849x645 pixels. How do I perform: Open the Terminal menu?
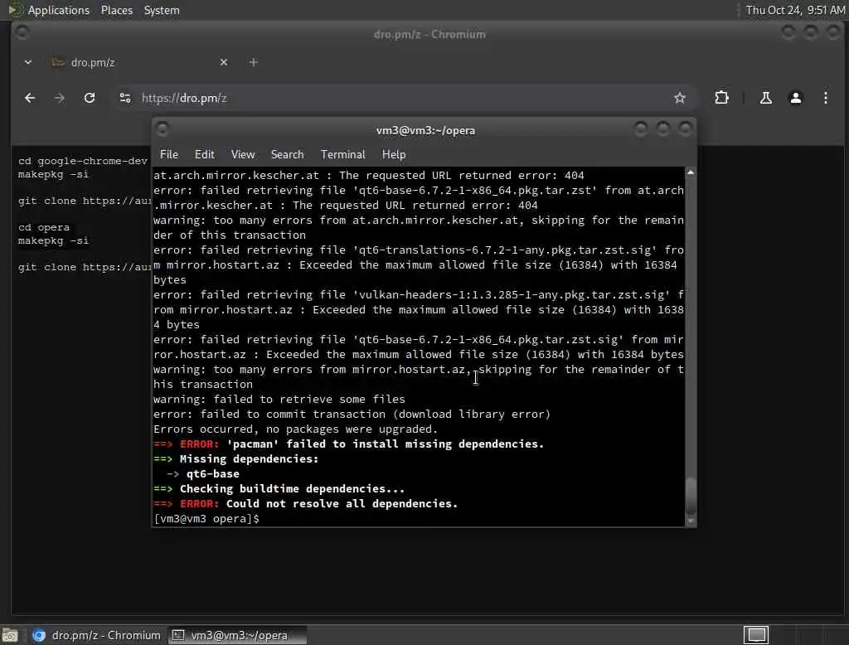(x=342, y=154)
